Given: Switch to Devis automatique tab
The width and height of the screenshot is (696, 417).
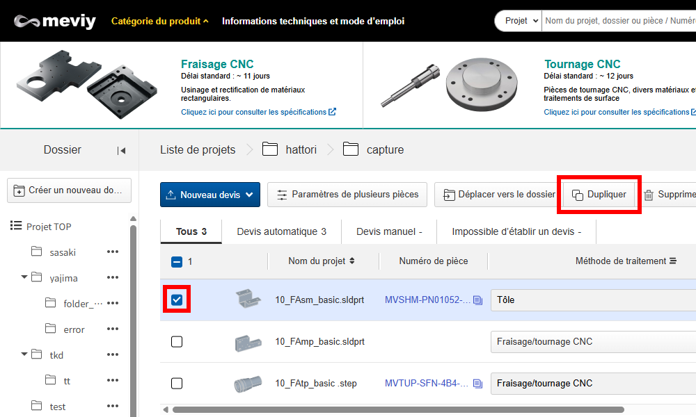Looking at the screenshot, I should pos(281,231).
